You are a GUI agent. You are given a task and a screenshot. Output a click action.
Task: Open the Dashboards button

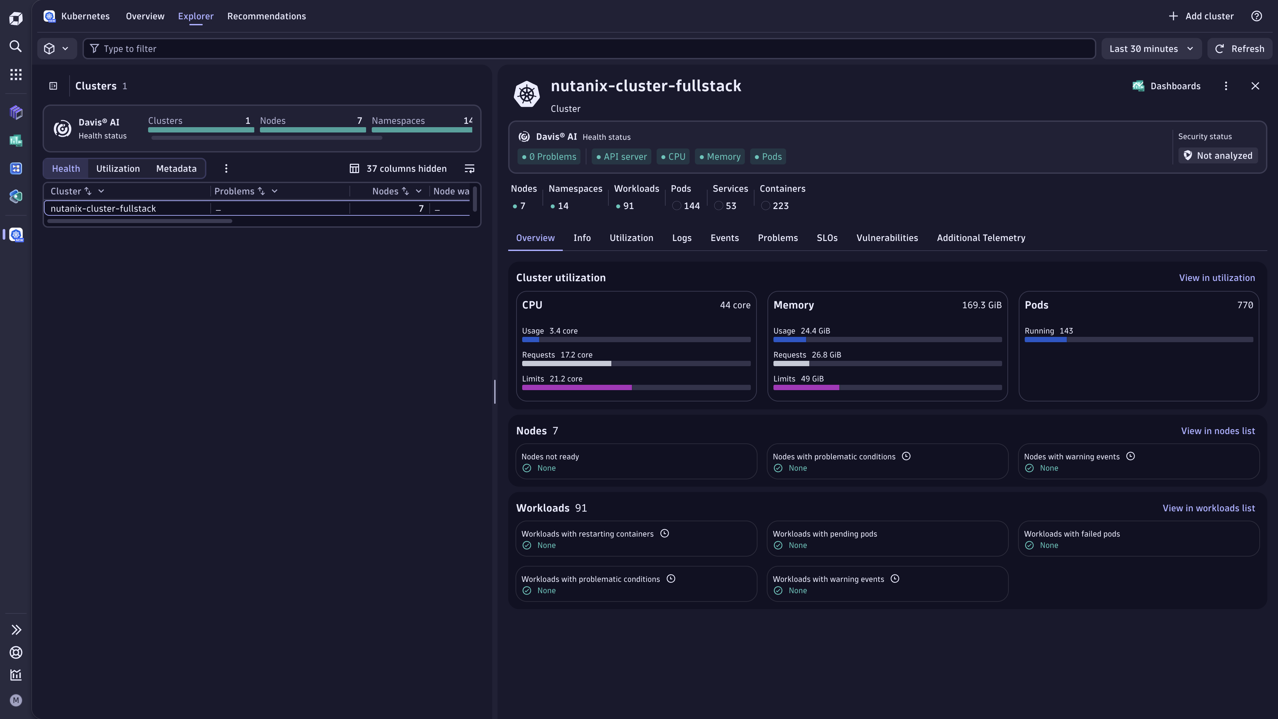point(1167,86)
